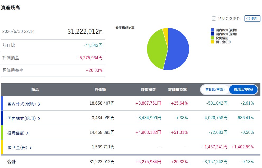This screenshot has height=168, width=262.
Task: Click the 評価損益 column header
Action: [x=148, y=90]
